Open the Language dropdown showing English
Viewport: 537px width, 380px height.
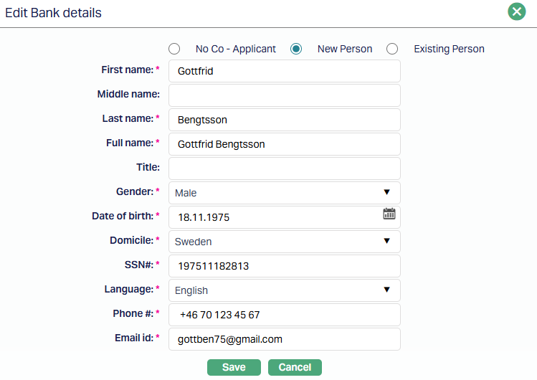click(x=284, y=290)
